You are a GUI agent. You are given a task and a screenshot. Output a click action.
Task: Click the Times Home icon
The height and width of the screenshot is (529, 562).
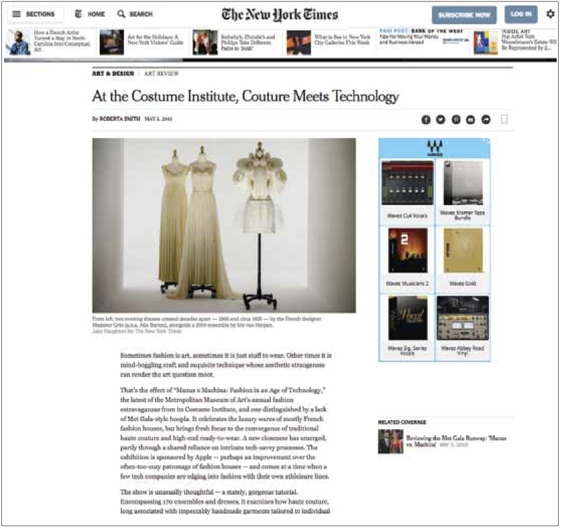(x=78, y=14)
